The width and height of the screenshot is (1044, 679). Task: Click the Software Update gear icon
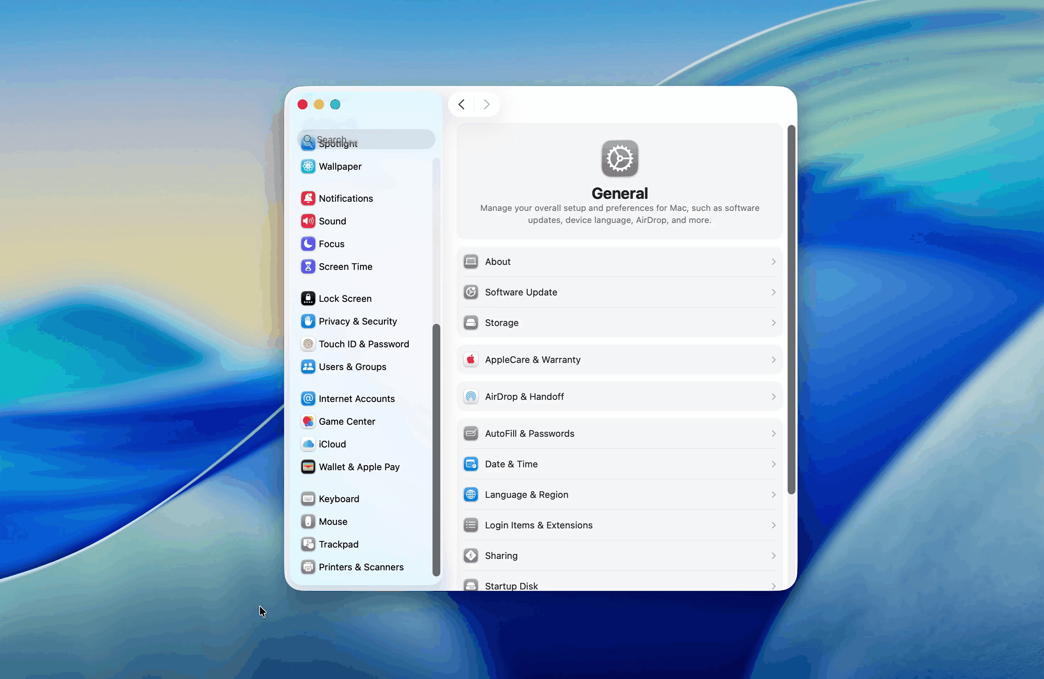[471, 292]
